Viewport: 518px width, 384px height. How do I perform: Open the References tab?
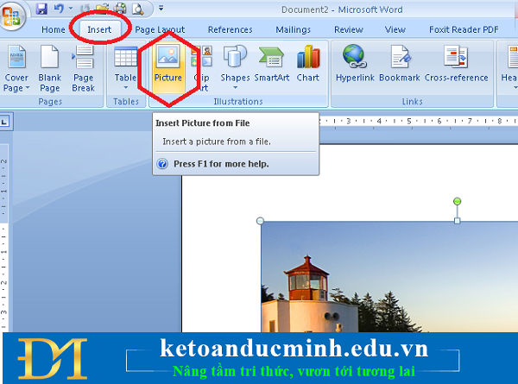(x=231, y=29)
